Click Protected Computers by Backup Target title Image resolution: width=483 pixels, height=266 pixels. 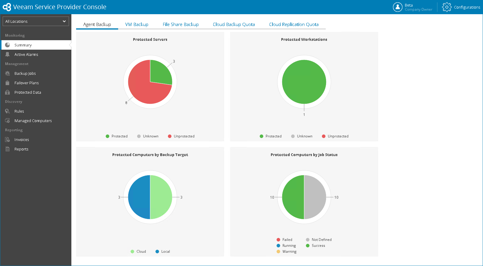coord(150,155)
